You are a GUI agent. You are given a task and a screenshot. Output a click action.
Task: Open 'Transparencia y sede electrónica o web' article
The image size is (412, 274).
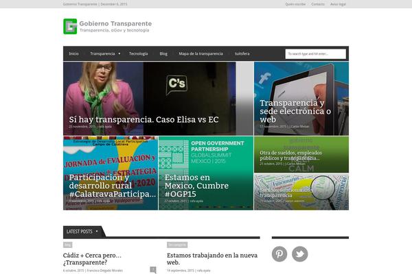pyautogui.click(x=295, y=111)
